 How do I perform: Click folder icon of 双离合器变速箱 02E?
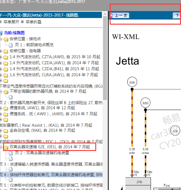[6, 147]
